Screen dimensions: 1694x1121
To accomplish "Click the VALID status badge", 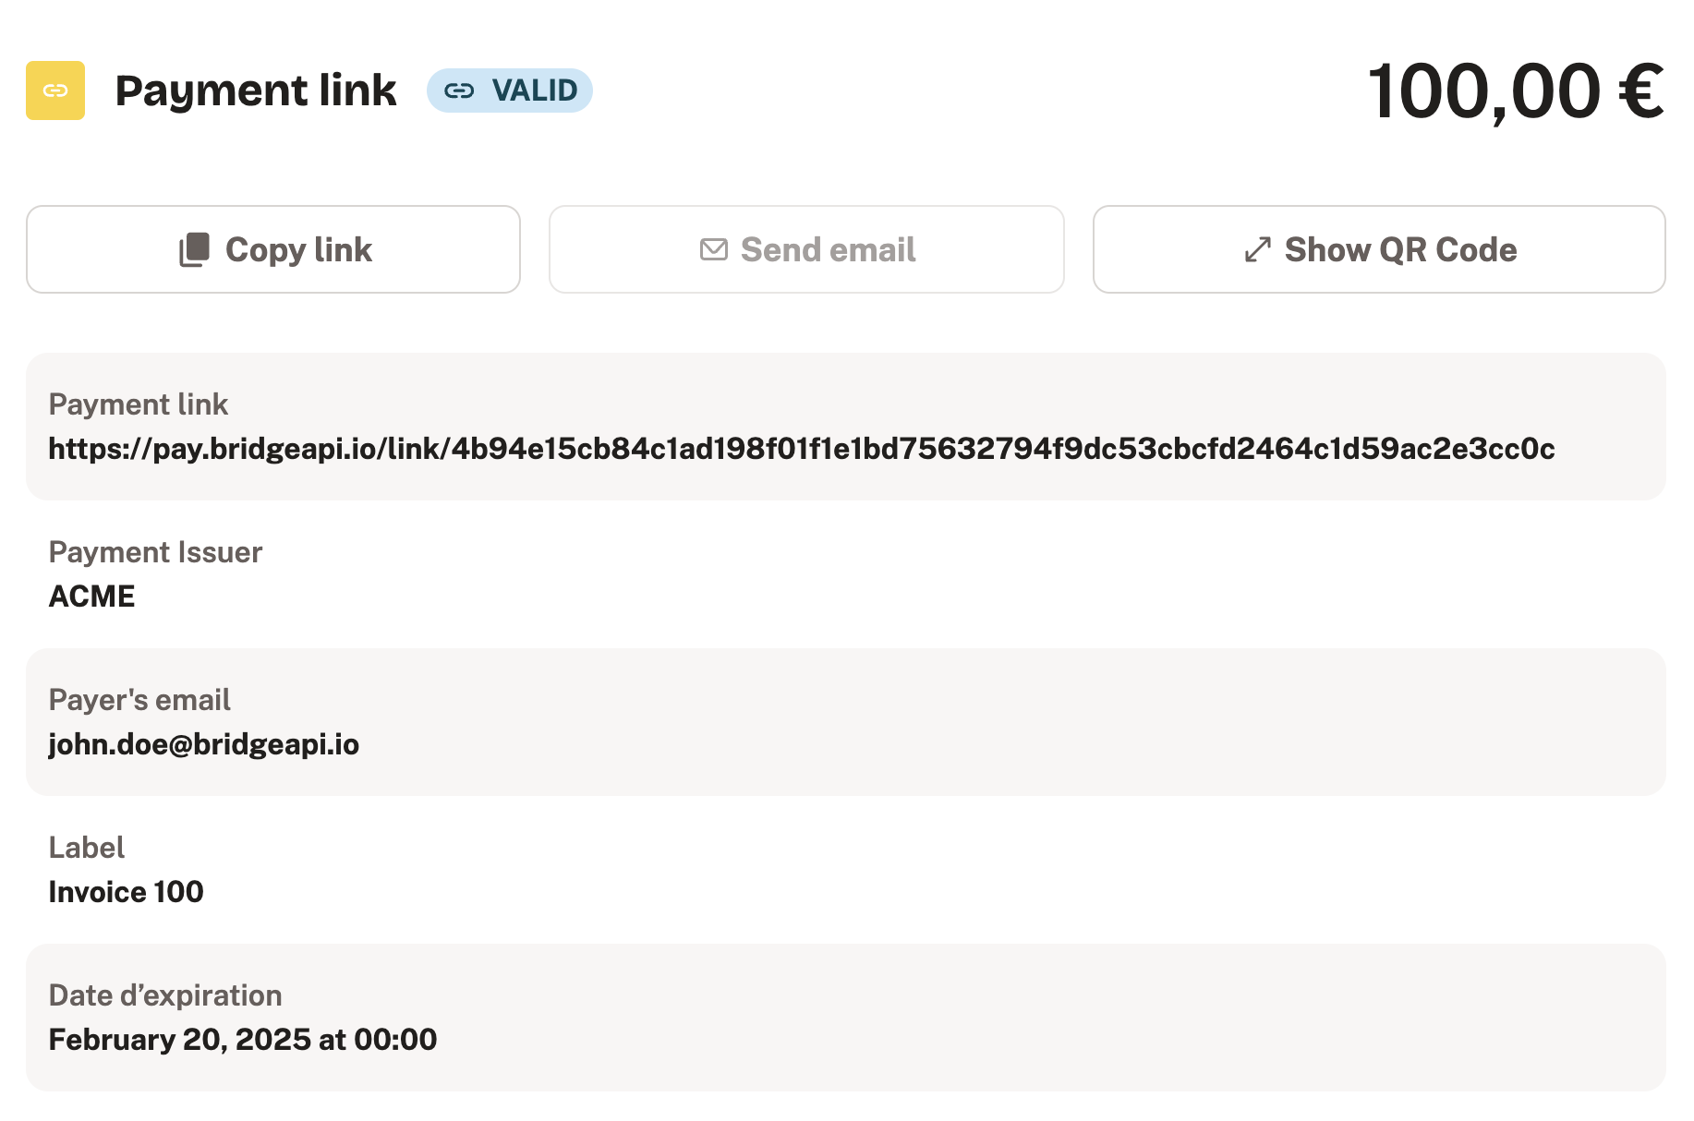I will pos(510,90).
